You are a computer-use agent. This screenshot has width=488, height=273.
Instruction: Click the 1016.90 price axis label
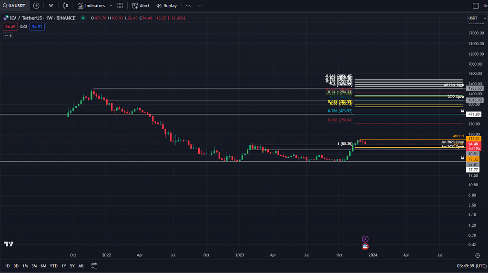(x=475, y=100)
